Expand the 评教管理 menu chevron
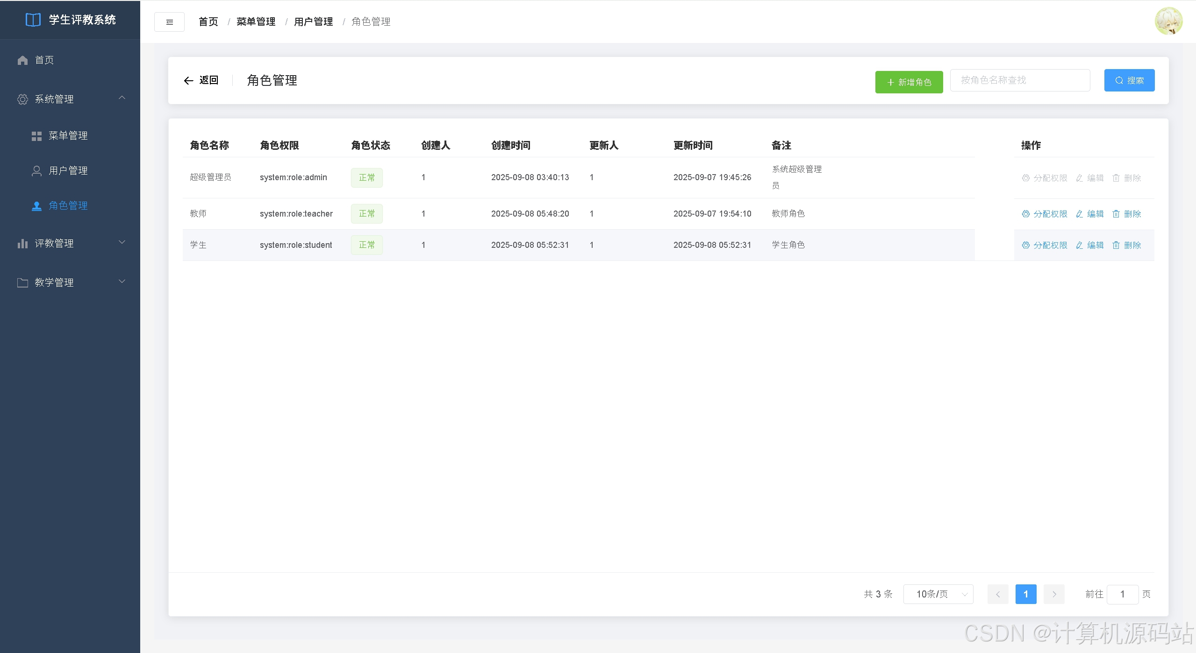 click(x=122, y=242)
